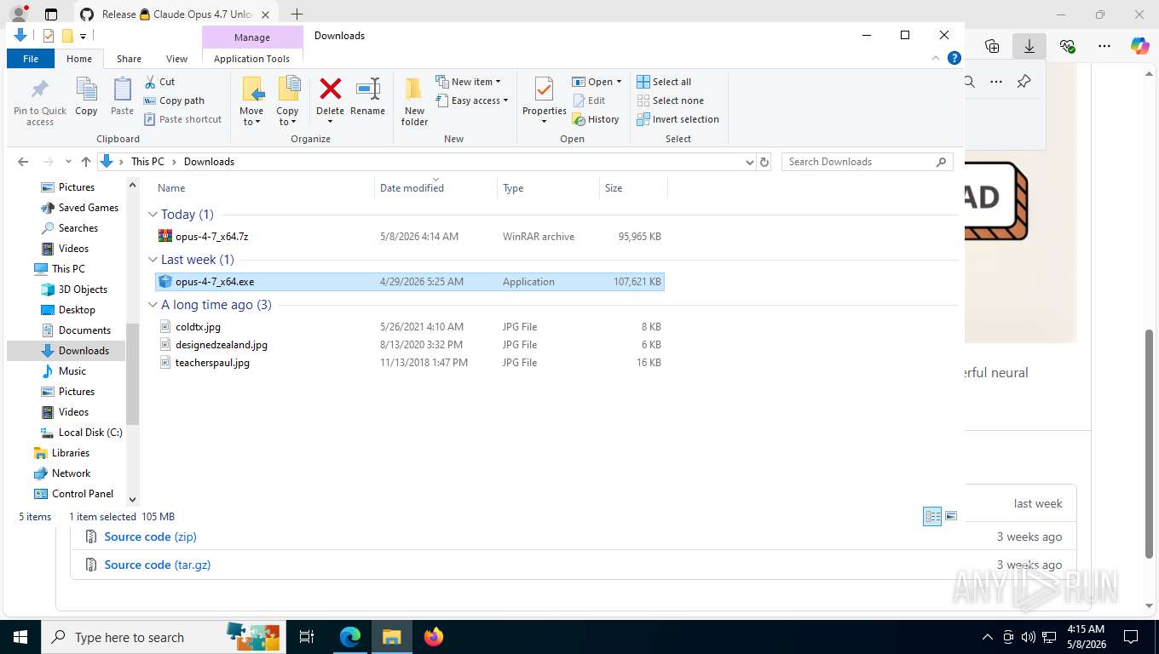Click the Copy ribbon icon
This screenshot has height=654, width=1159.
[86, 97]
